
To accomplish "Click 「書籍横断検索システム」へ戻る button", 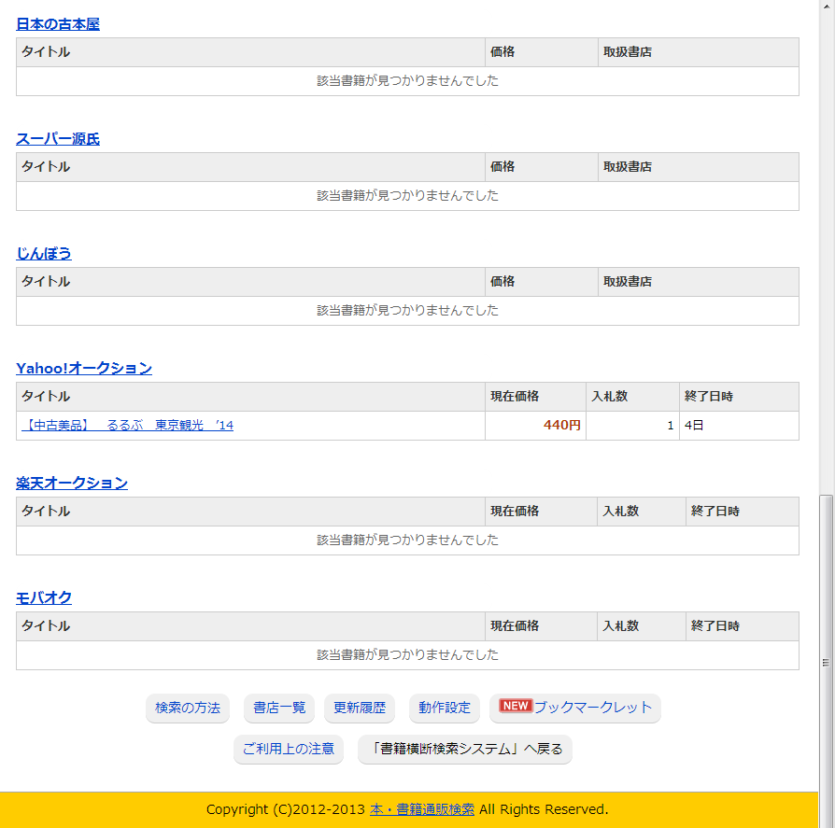I will coord(465,749).
